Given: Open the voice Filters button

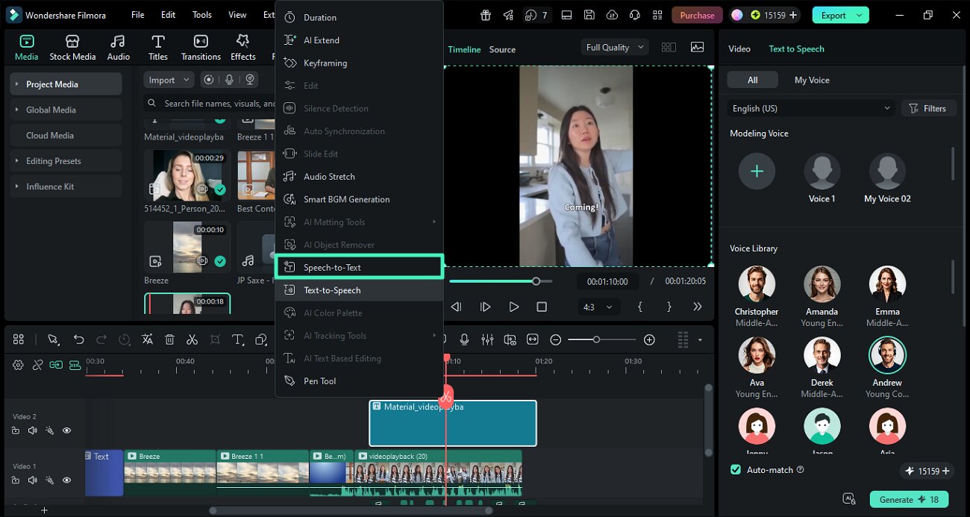Looking at the screenshot, I should (927, 108).
